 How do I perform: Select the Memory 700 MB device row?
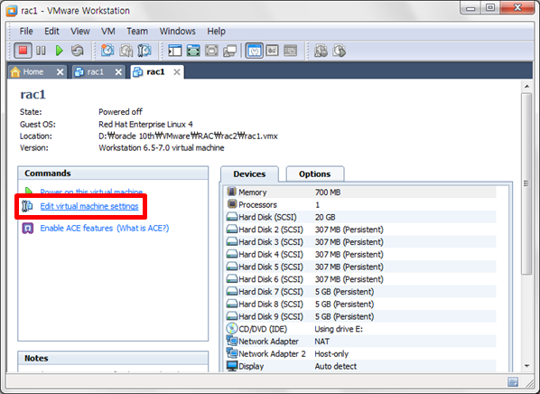pyautogui.click(x=361, y=192)
